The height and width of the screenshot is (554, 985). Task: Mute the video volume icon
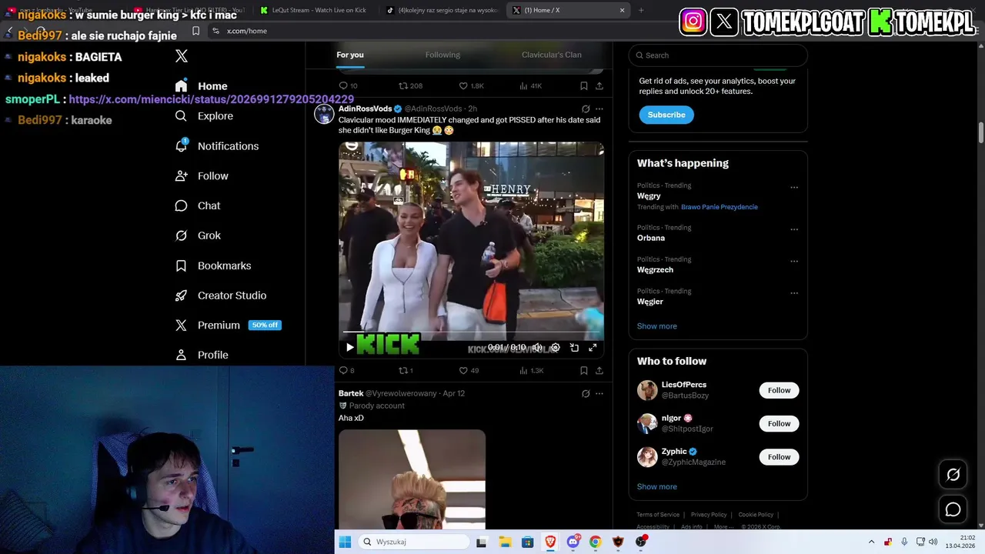click(x=537, y=348)
